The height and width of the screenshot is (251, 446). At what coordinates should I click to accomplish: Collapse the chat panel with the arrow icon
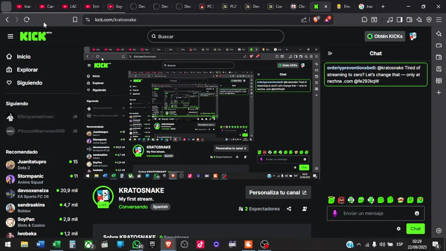click(330, 53)
